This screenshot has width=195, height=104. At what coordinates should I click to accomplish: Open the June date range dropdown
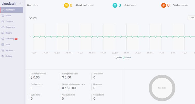pyautogui.click(x=191, y=18)
